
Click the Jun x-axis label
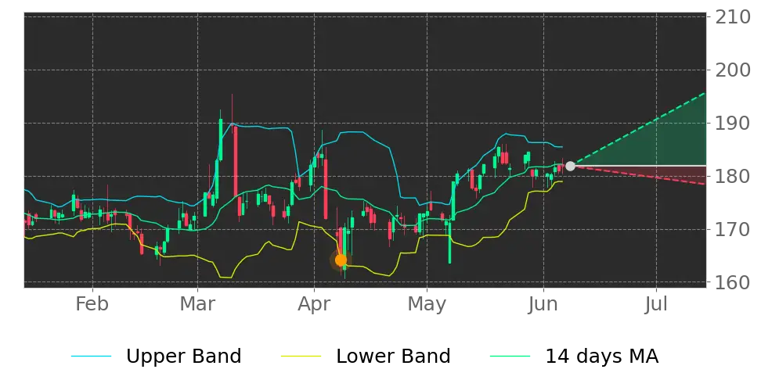543,304
